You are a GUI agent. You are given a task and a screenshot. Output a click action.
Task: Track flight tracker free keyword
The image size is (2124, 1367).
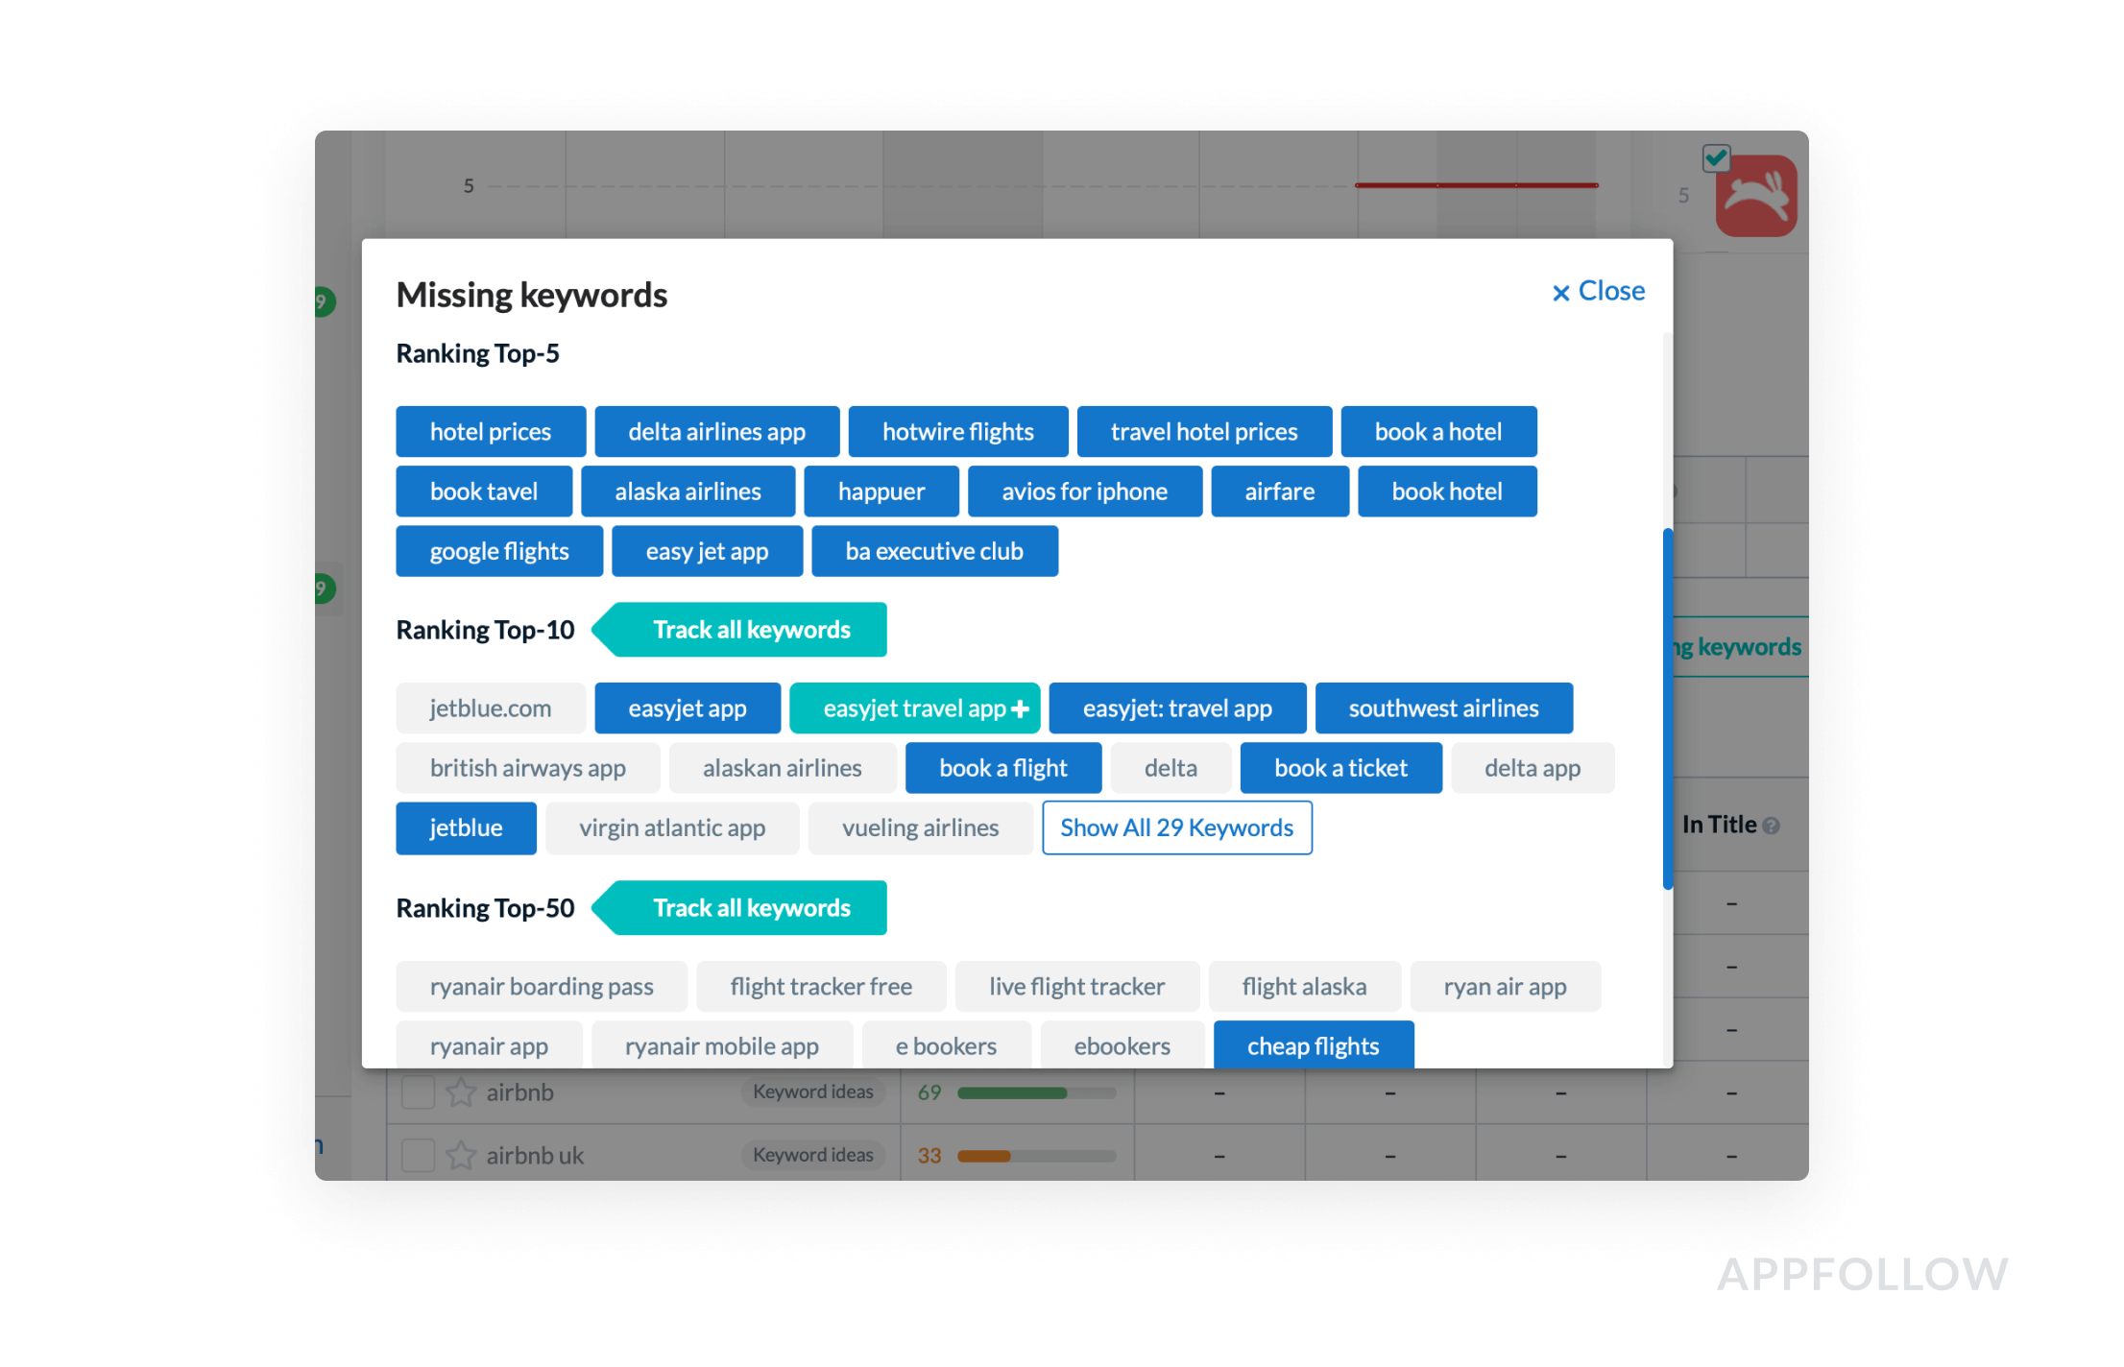tap(821, 987)
